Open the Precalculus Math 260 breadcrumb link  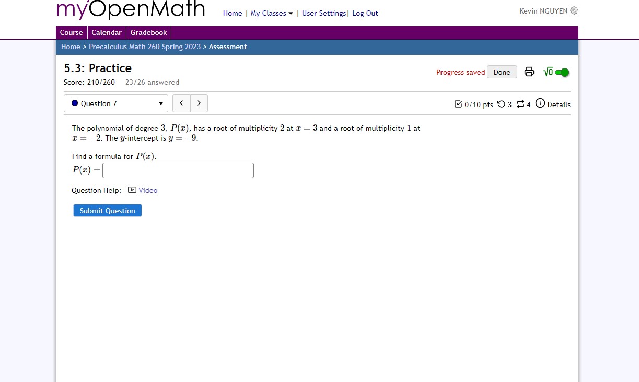tap(144, 47)
